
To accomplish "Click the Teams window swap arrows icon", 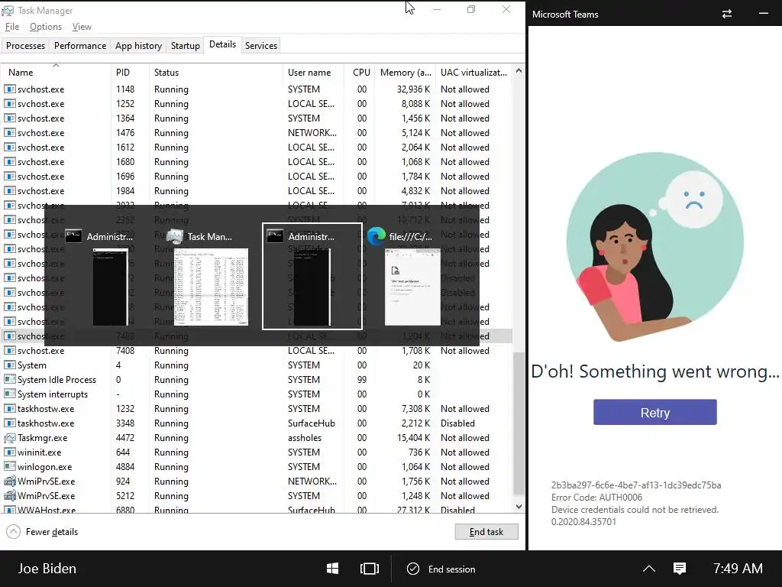I will 727,14.
